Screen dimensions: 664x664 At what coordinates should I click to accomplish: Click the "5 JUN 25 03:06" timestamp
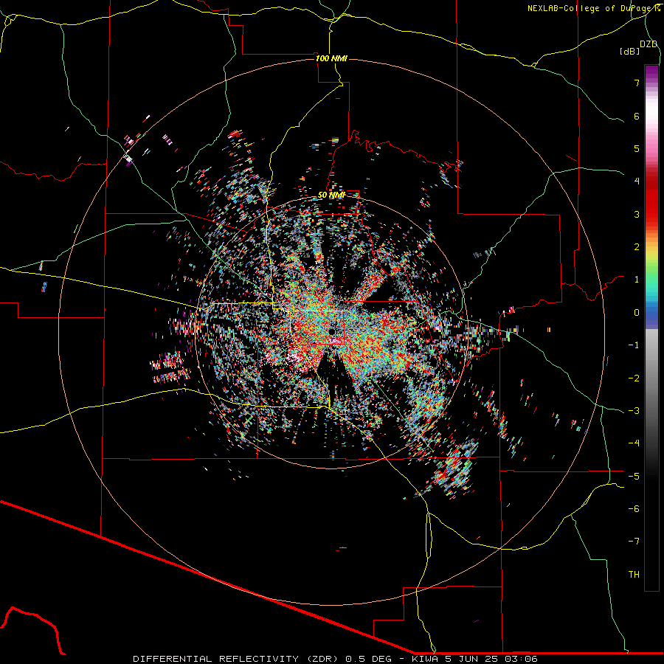(490, 659)
